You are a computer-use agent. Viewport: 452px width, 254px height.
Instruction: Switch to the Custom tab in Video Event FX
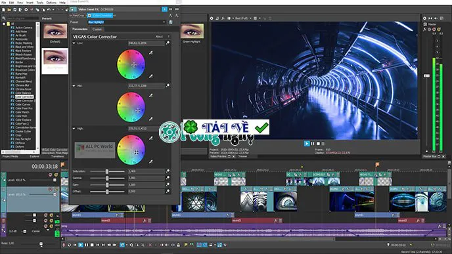(97, 30)
